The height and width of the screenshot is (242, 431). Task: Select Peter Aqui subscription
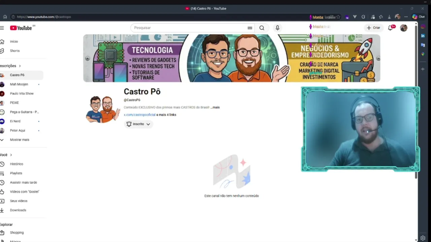(x=18, y=130)
